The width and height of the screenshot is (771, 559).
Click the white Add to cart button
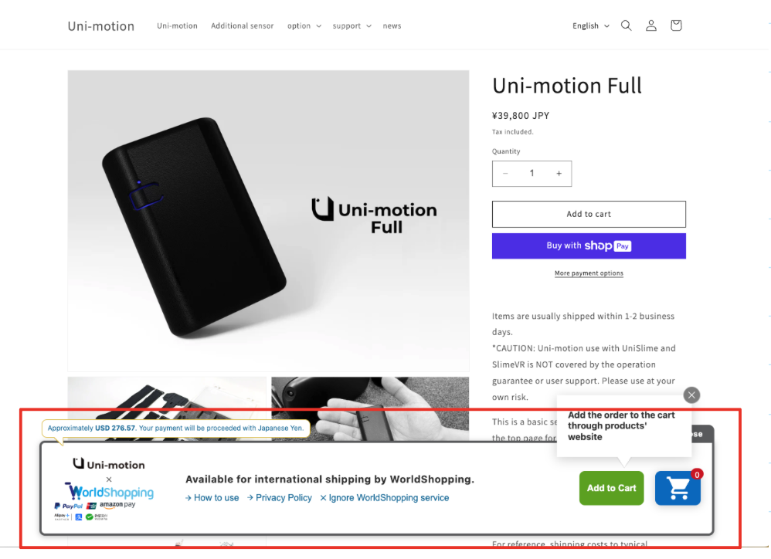coord(589,214)
